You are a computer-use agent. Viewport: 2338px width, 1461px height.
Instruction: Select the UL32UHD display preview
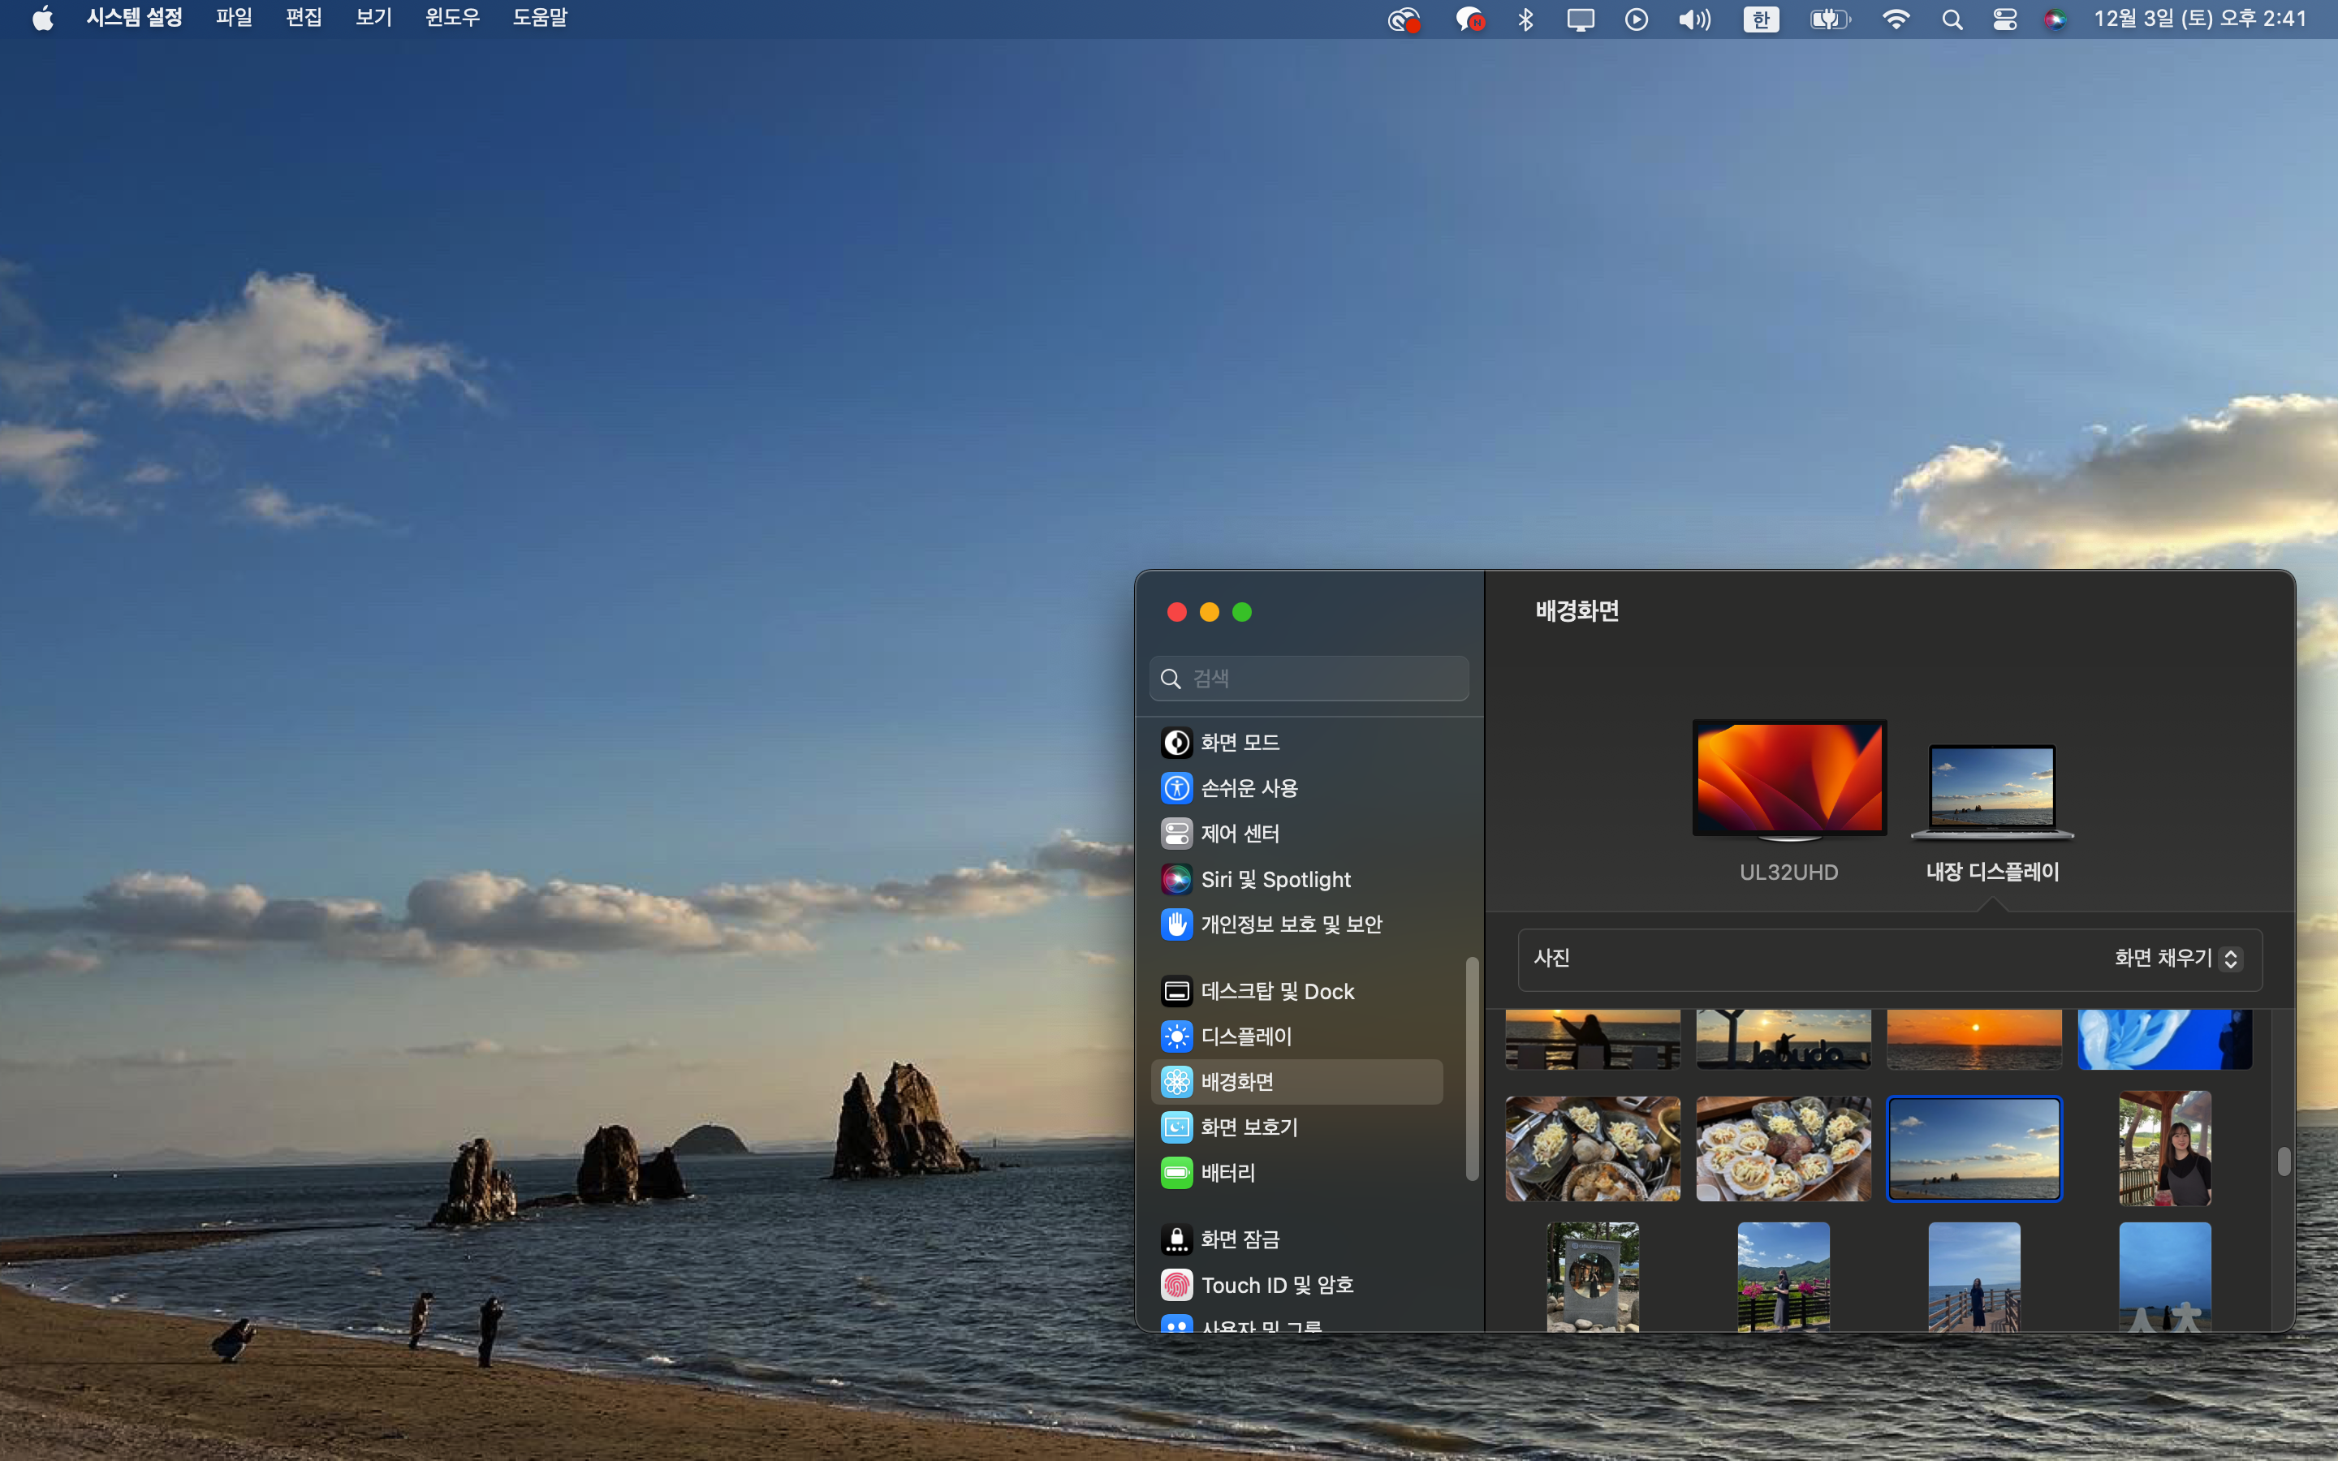click(x=1789, y=779)
